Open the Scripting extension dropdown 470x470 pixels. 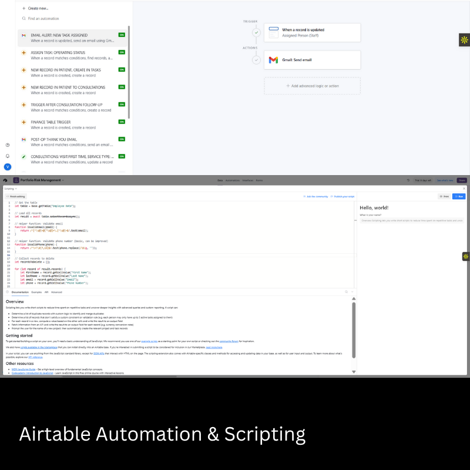coord(16,189)
